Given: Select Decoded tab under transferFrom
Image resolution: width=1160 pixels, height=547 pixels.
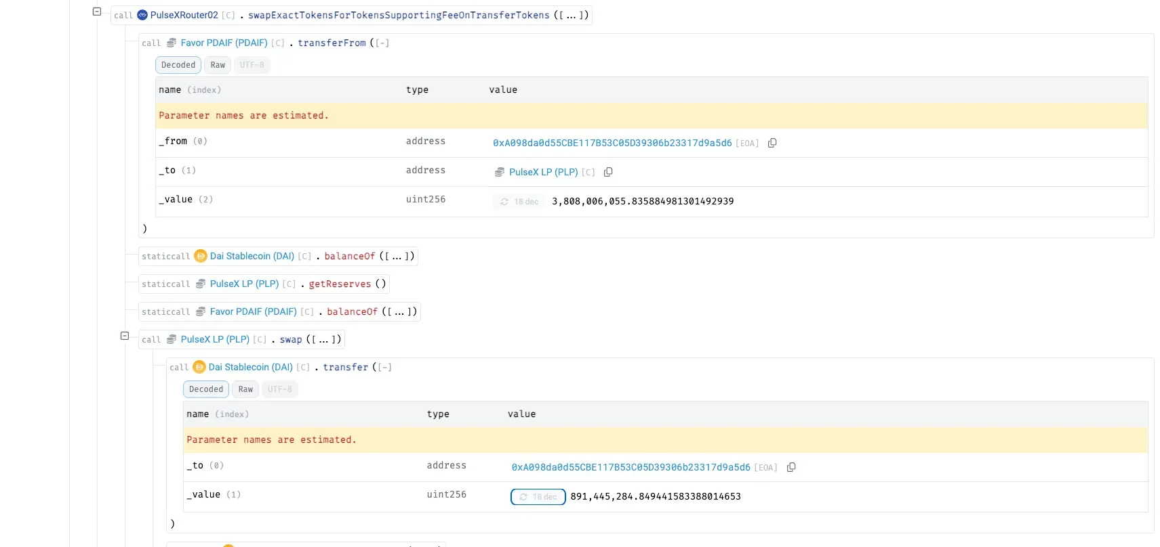Looking at the screenshot, I should (x=178, y=65).
